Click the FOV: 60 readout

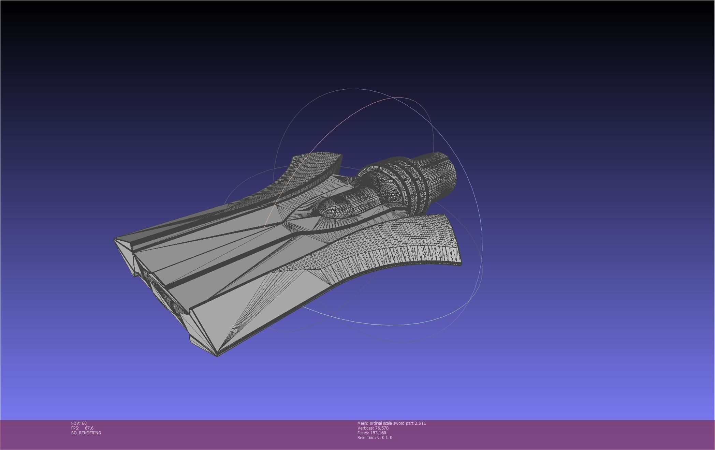(x=79, y=423)
